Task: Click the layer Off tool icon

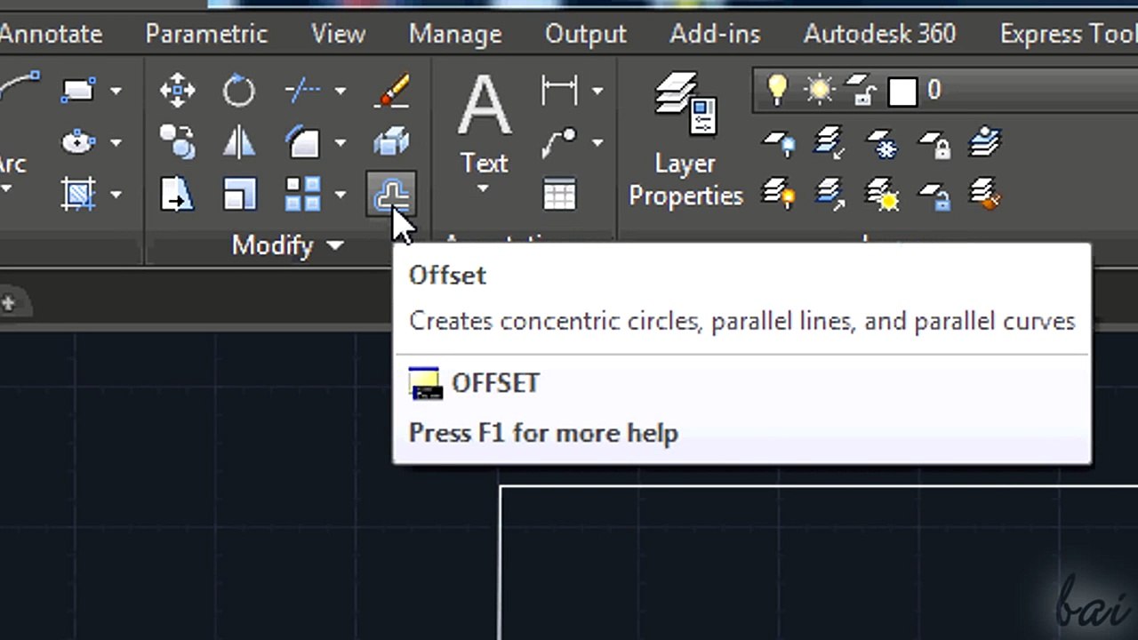Action: [780, 142]
